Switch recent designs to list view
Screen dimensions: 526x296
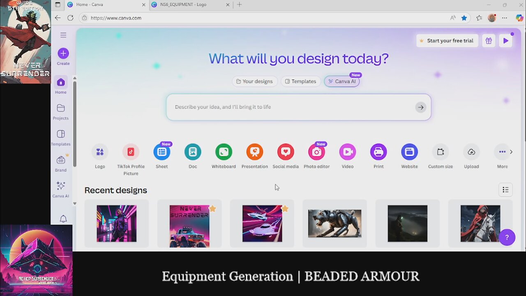coord(505,190)
